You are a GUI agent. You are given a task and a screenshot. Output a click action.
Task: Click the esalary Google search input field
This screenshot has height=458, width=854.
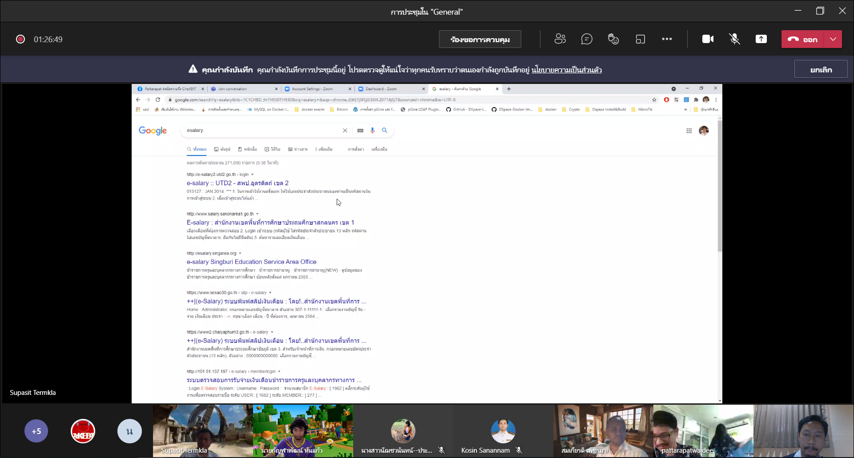pos(262,130)
